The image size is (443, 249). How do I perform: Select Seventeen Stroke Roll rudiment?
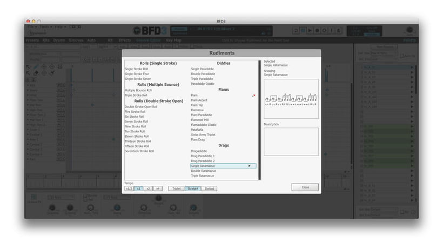click(x=139, y=151)
